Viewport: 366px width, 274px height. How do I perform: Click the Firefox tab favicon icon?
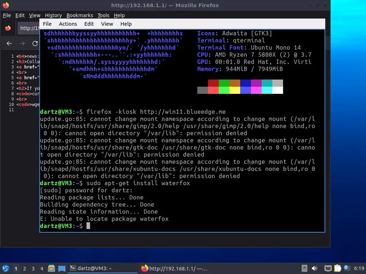click(8, 28)
